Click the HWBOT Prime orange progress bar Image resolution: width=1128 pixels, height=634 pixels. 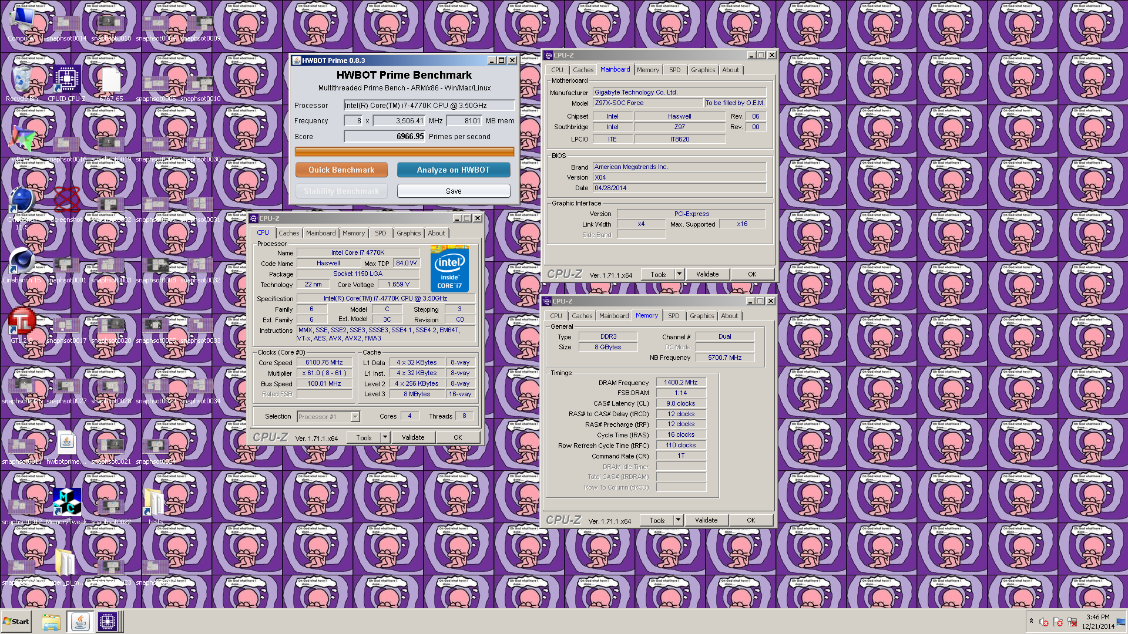(x=404, y=152)
